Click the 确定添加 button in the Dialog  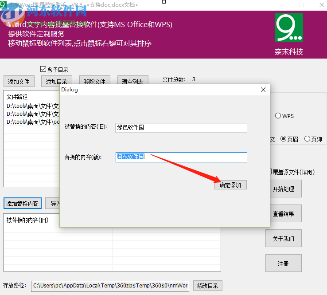(x=230, y=185)
